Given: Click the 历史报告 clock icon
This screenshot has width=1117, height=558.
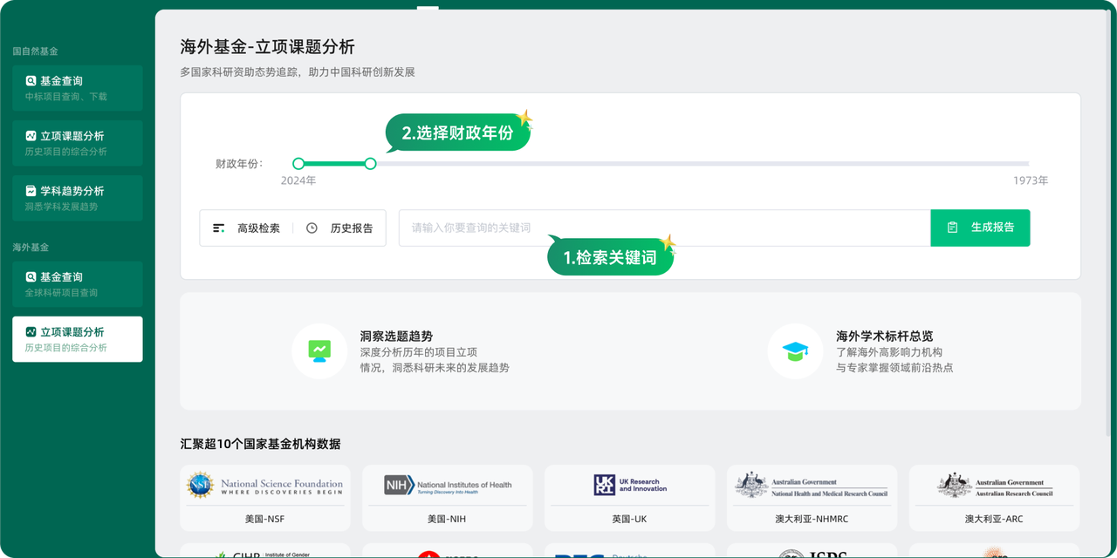Looking at the screenshot, I should tap(312, 228).
